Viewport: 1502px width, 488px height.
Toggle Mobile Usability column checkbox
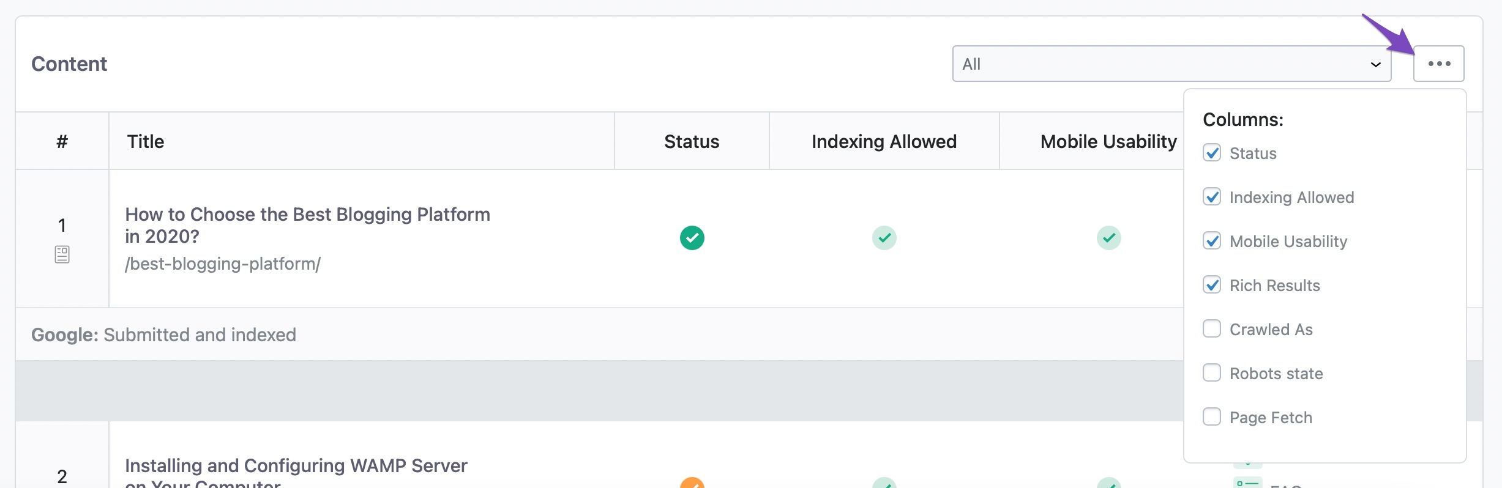pos(1211,241)
